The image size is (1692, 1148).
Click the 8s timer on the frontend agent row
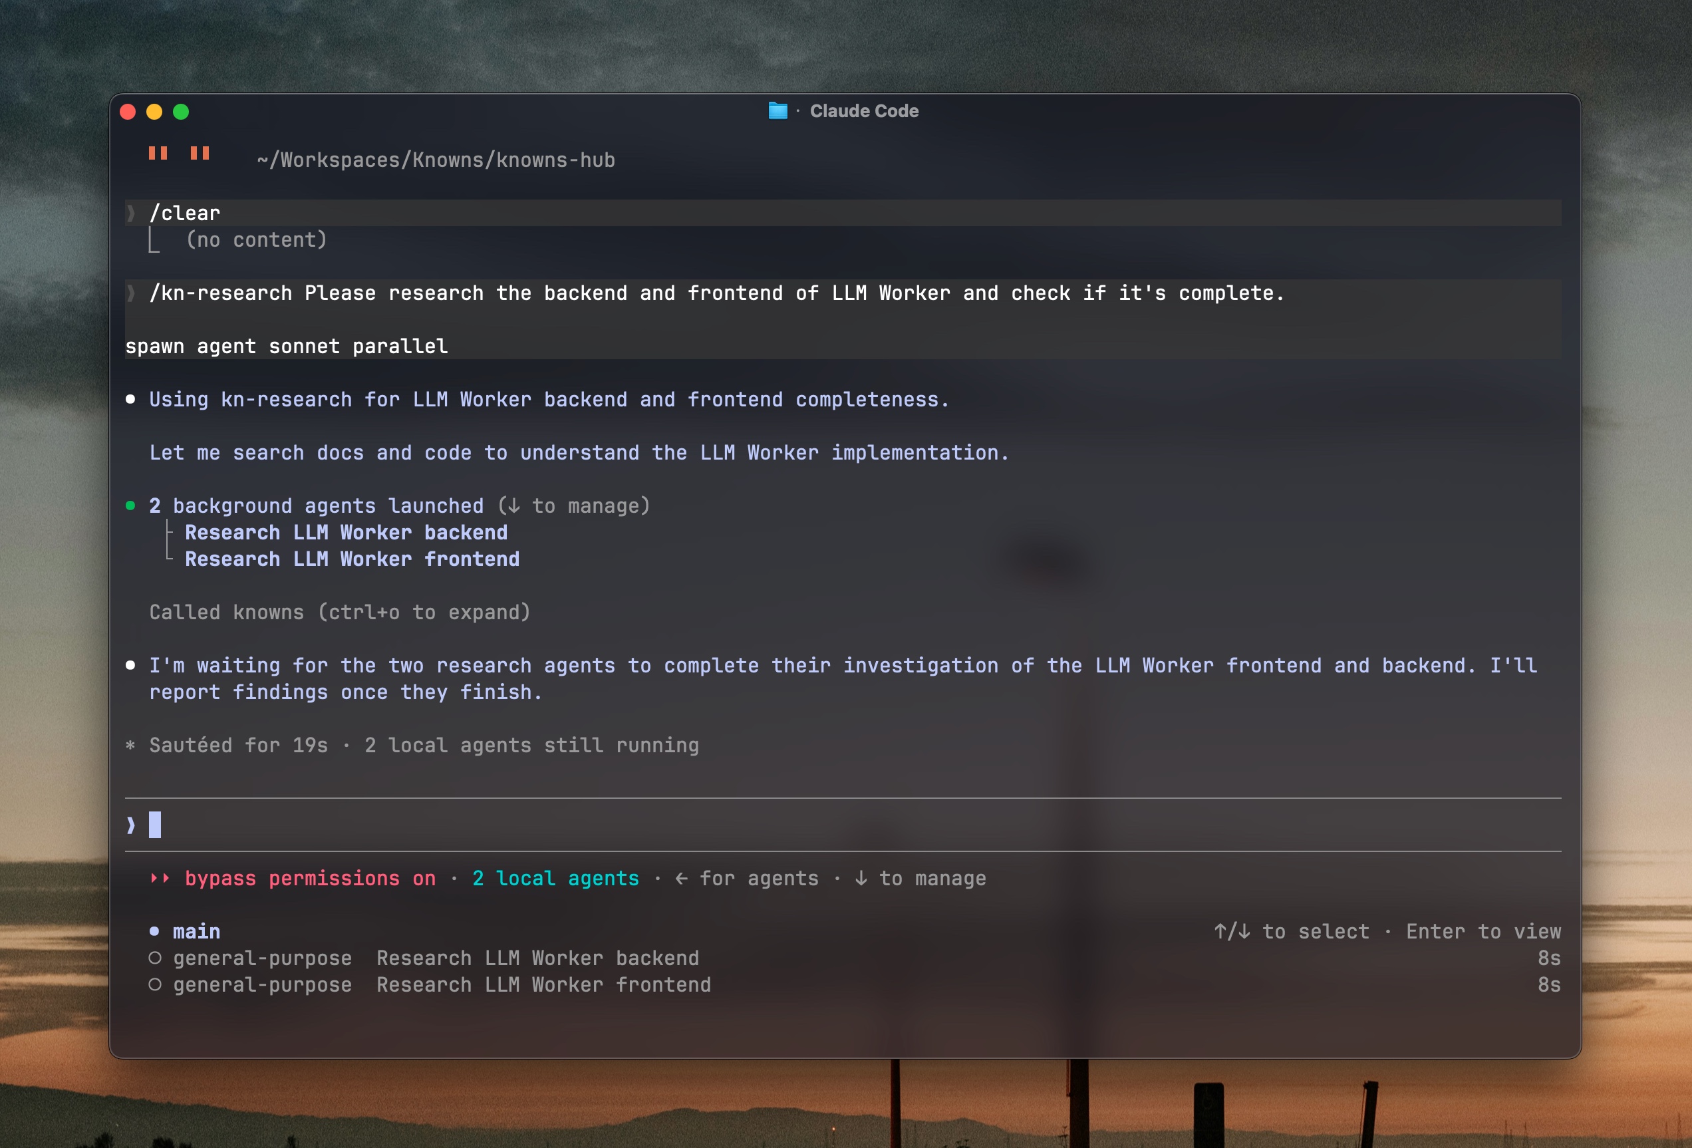click(1549, 984)
